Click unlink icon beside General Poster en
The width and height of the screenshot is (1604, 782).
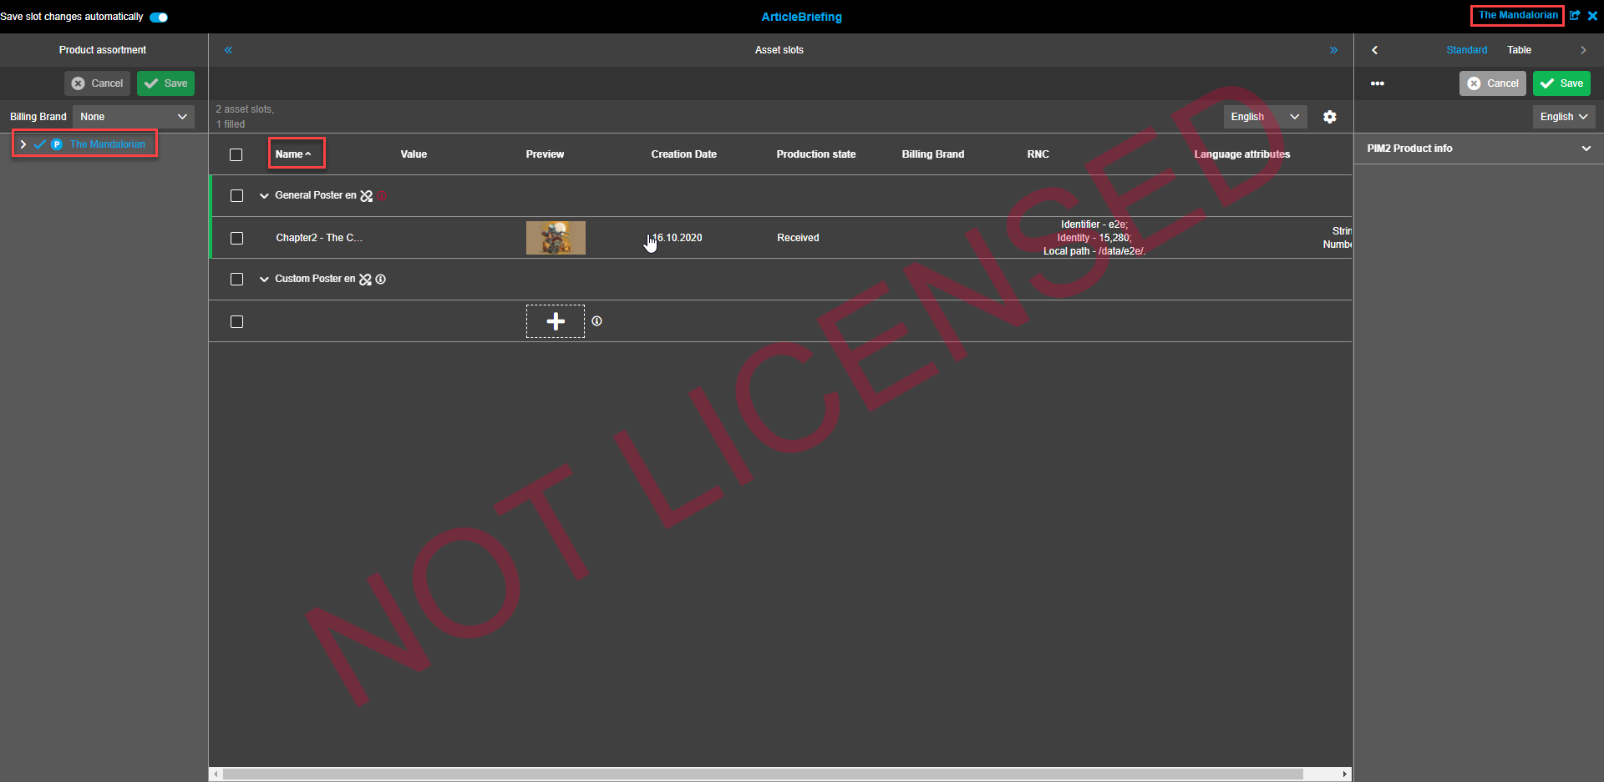[366, 196]
